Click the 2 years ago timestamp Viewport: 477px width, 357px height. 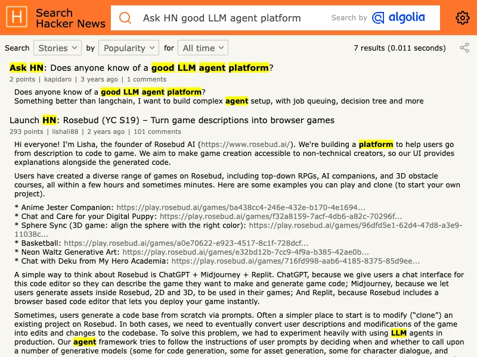point(106,131)
